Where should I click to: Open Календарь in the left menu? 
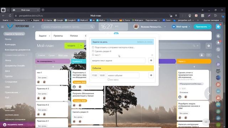click(10, 44)
